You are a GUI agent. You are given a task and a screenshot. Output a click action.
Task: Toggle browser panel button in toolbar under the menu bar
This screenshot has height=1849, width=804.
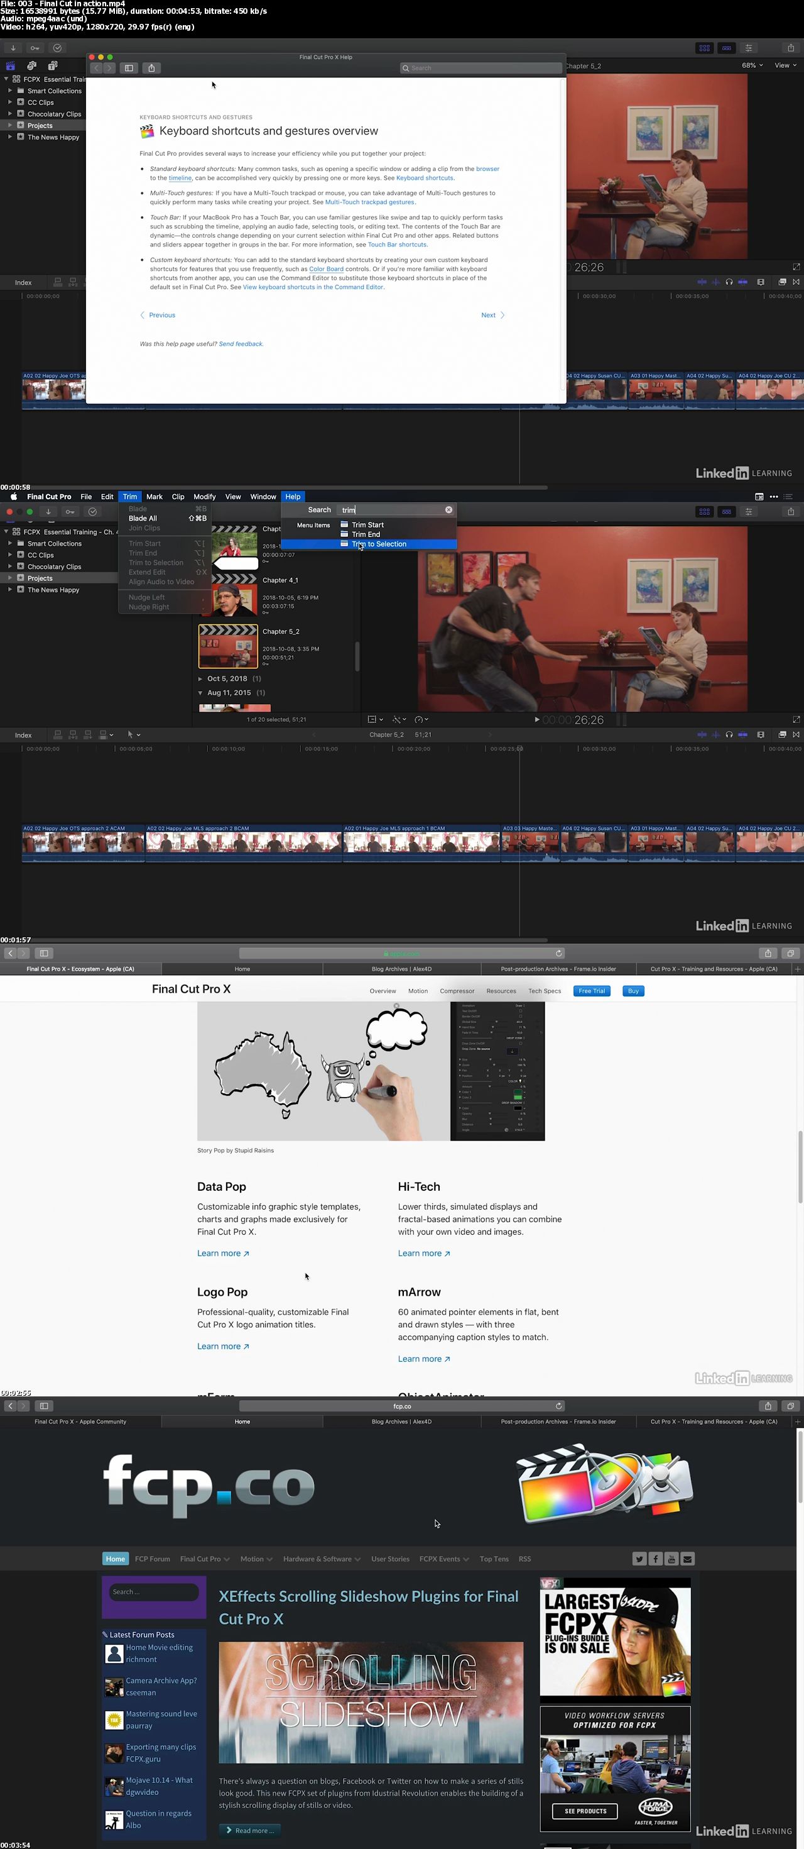click(704, 512)
